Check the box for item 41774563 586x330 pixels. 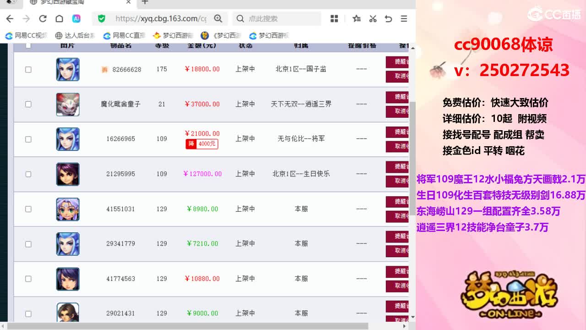tap(28, 279)
